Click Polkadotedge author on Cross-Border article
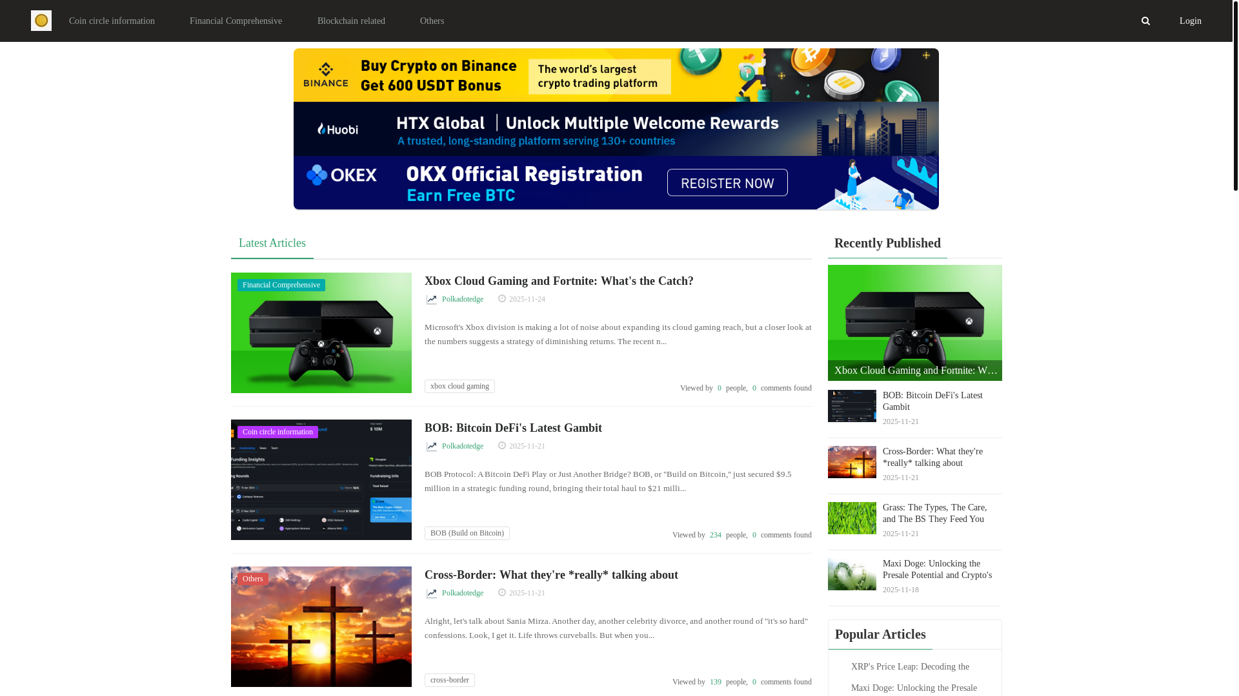Screen dimensions: 1239x696 tap(463, 593)
